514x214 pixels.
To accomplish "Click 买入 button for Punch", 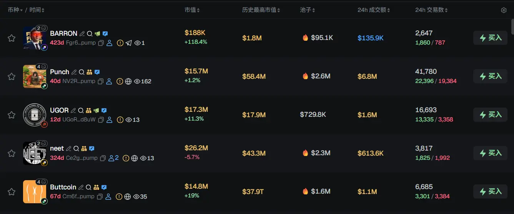I will 490,76.
